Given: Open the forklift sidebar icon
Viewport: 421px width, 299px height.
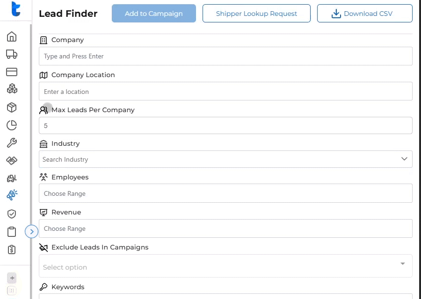Looking at the screenshot, I should (12, 178).
